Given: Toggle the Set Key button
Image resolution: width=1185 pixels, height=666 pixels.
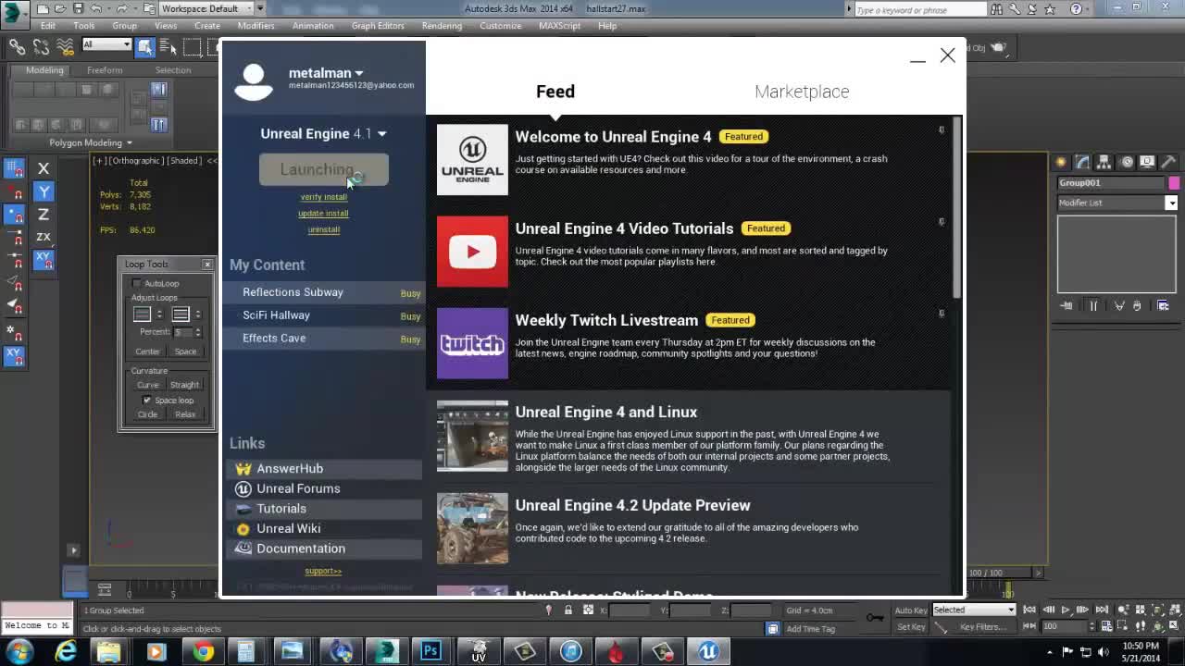Looking at the screenshot, I should (911, 626).
